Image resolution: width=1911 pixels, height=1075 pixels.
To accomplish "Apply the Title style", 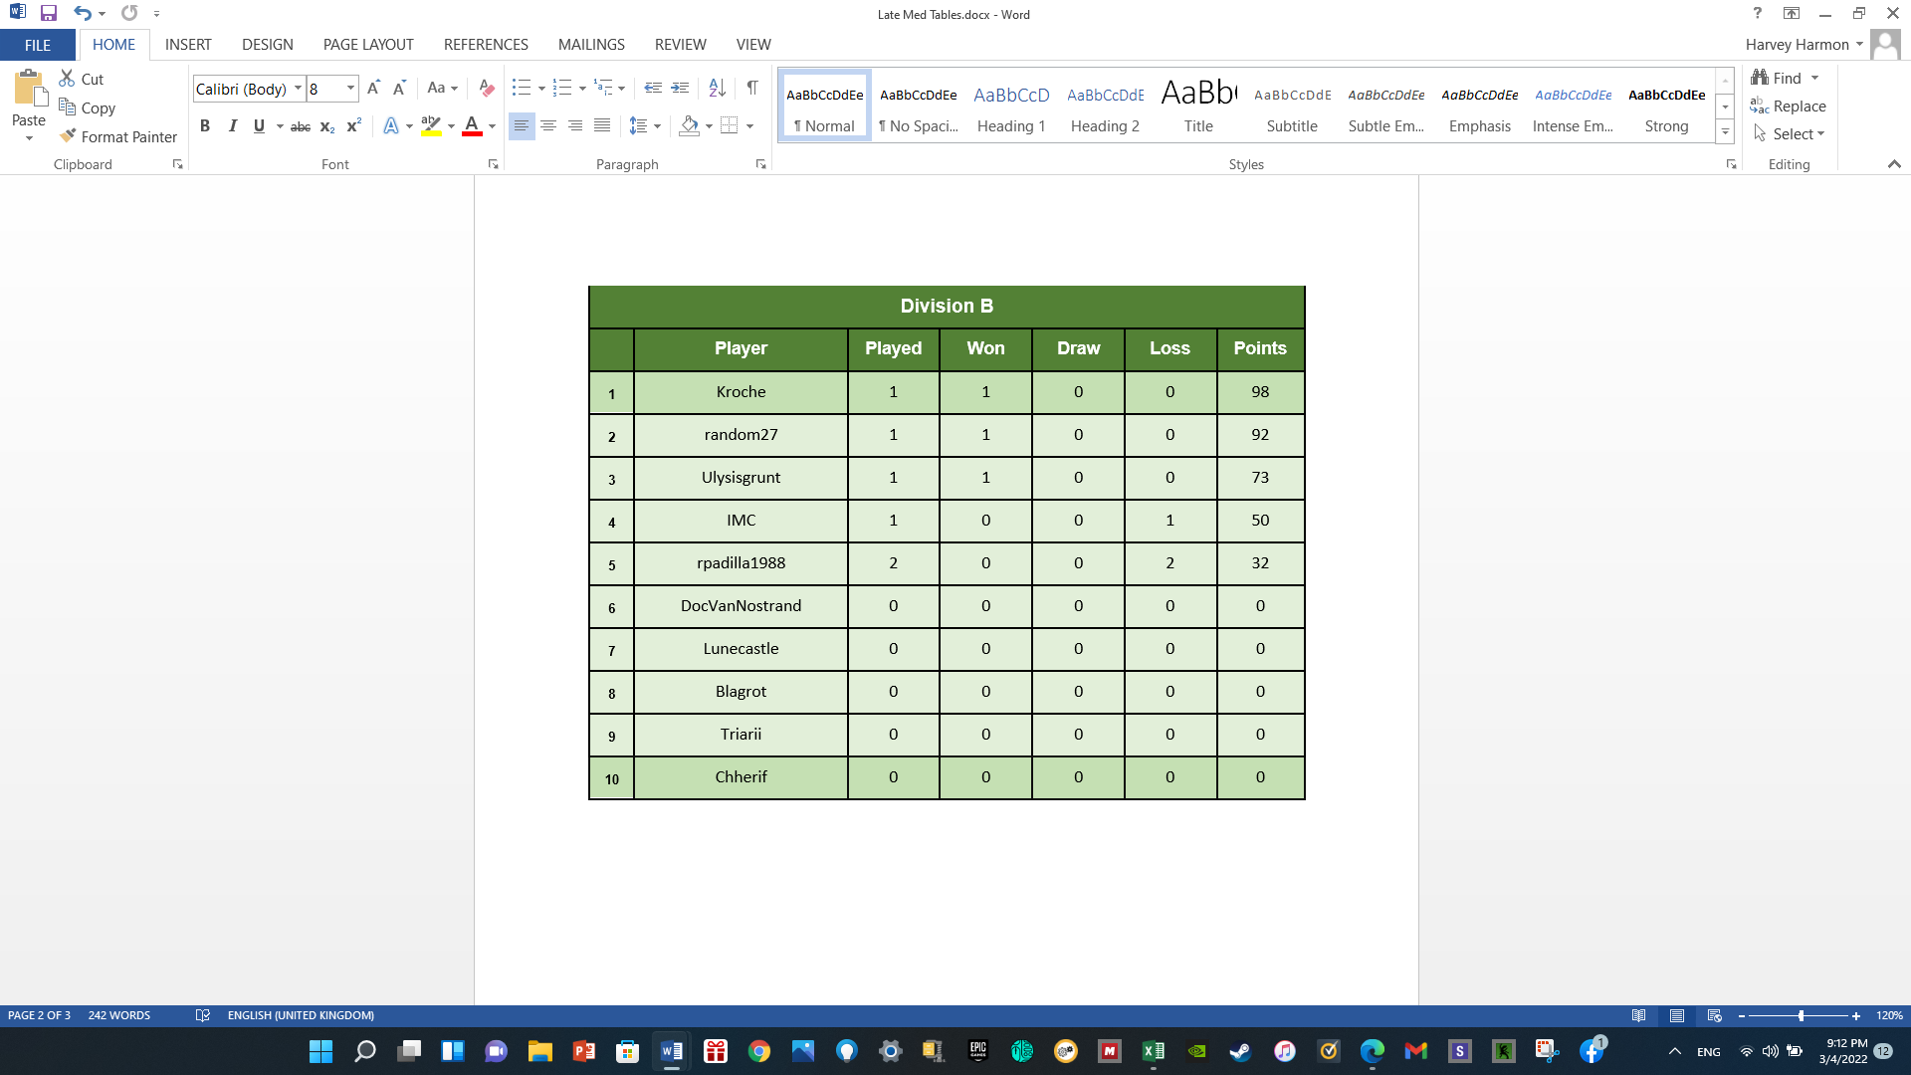I will [1198, 107].
